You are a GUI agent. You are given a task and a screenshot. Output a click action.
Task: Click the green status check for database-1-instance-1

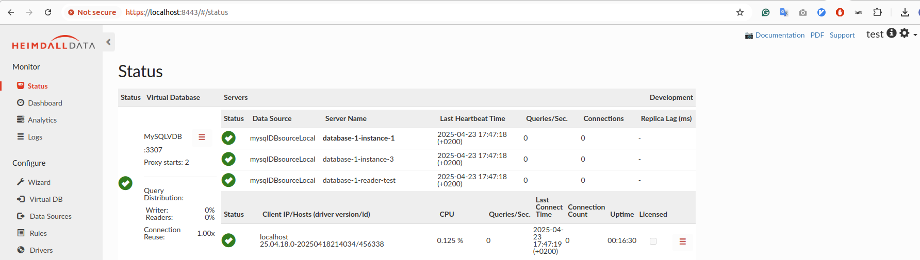[228, 138]
